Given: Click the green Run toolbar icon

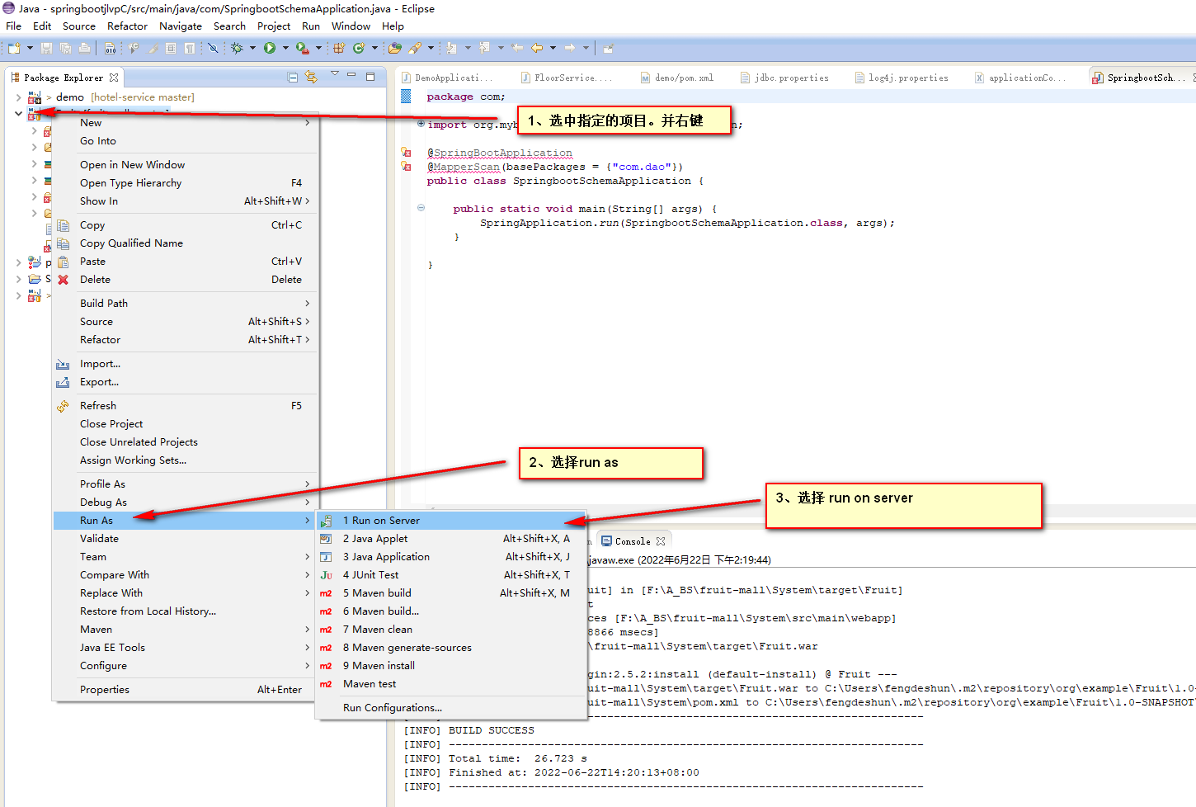Looking at the screenshot, I should (270, 48).
